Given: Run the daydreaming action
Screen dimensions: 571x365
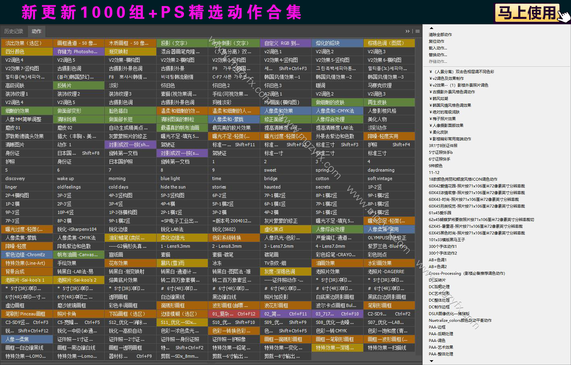Looking at the screenshot, I should [x=389, y=170].
